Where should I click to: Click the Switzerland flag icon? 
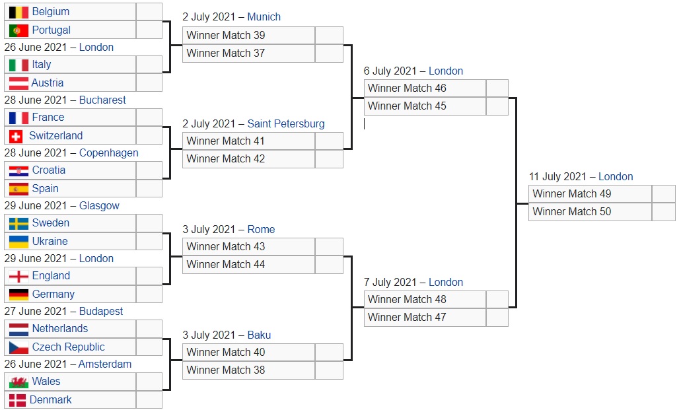[x=17, y=136]
